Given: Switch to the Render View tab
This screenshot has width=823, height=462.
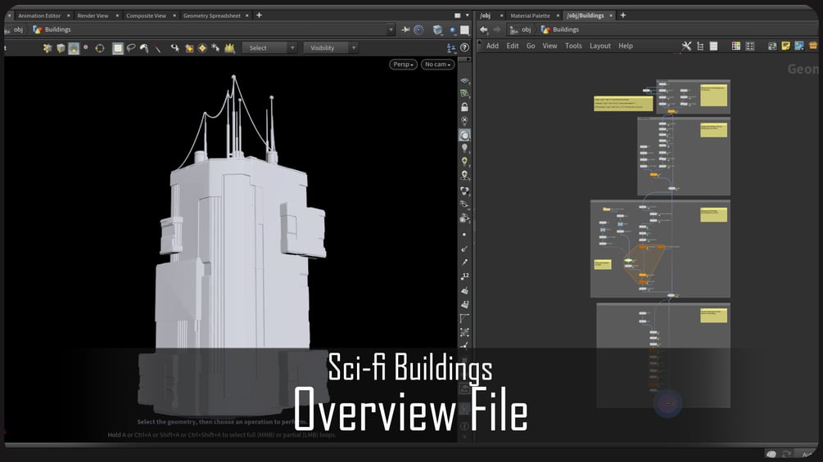Looking at the screenshot, I should 93,16.
